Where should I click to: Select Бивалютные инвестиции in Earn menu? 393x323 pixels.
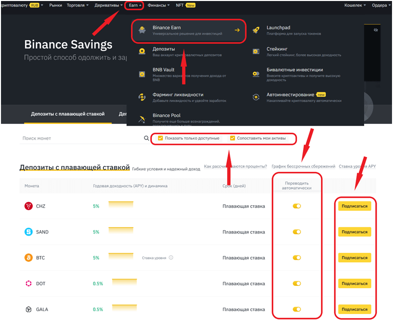point(295,70)
